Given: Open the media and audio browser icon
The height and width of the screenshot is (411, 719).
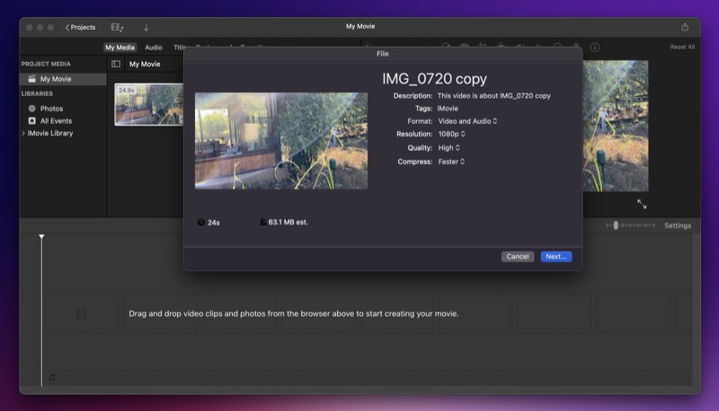Looking at the screenshot, I should coord(117,28).
